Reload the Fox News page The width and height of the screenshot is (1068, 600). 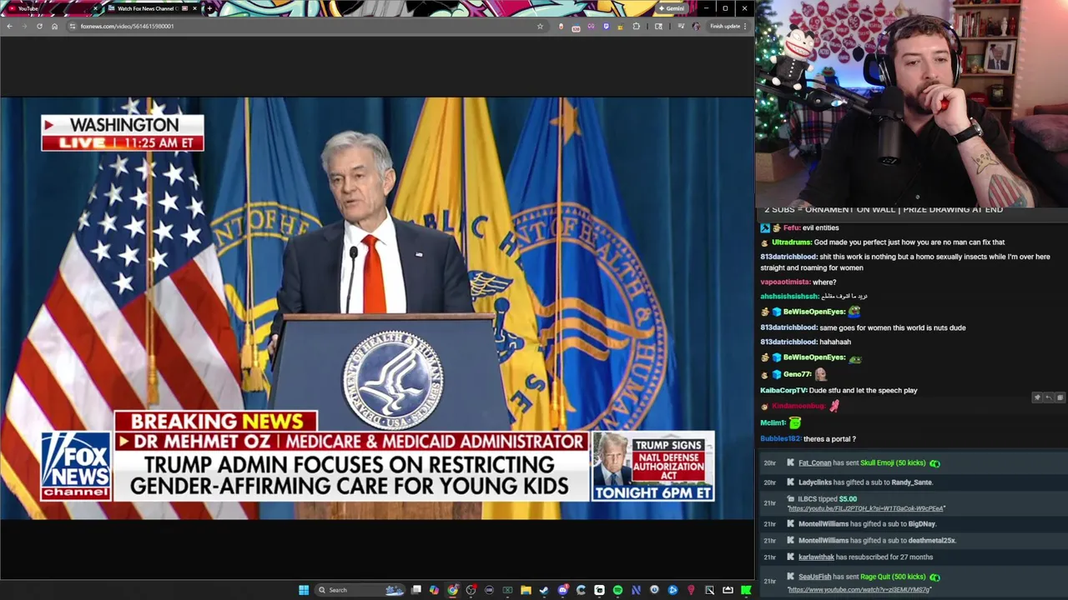[39, 26]
